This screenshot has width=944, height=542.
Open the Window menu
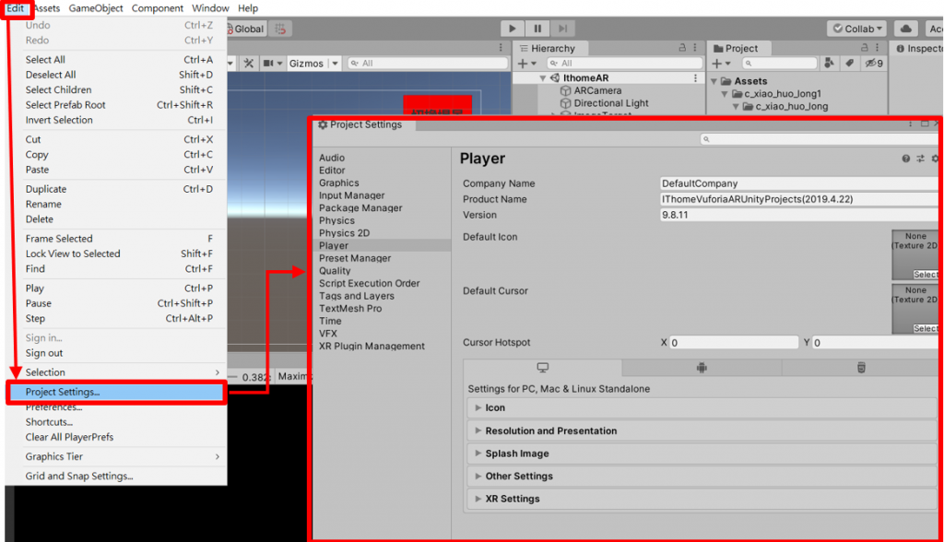tap(210, 8)
